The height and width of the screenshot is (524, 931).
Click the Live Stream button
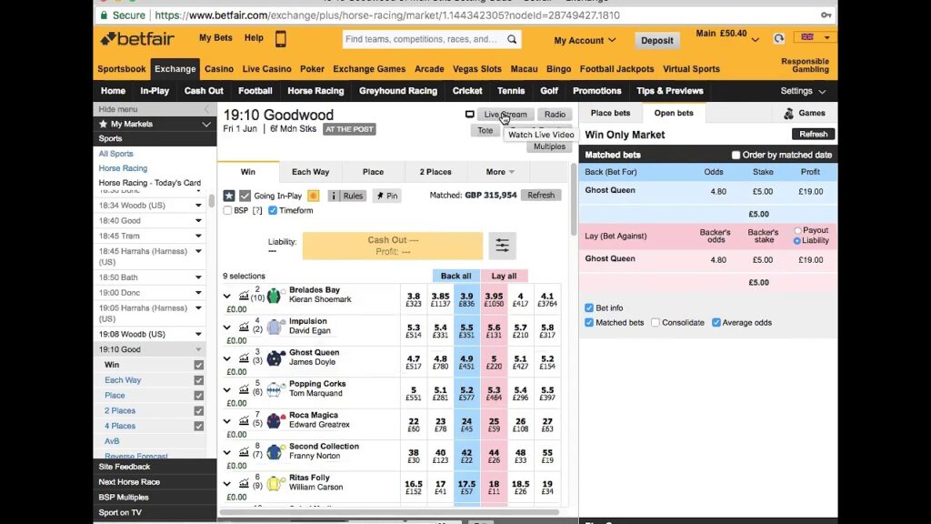tap(506, 114)
